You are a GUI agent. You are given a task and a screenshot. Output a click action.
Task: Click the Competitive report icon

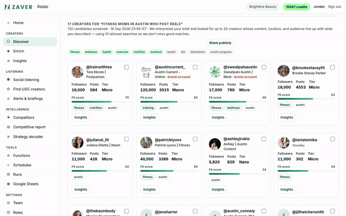coord(8,127)
